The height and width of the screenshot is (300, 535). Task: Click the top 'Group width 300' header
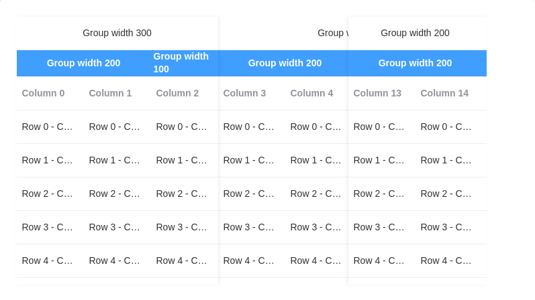pyautogui.click(x=117, y=33)
